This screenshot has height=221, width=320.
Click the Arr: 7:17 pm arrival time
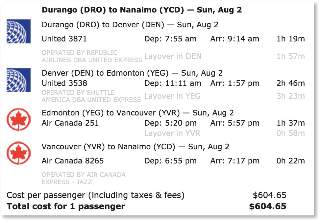point(235,161)
